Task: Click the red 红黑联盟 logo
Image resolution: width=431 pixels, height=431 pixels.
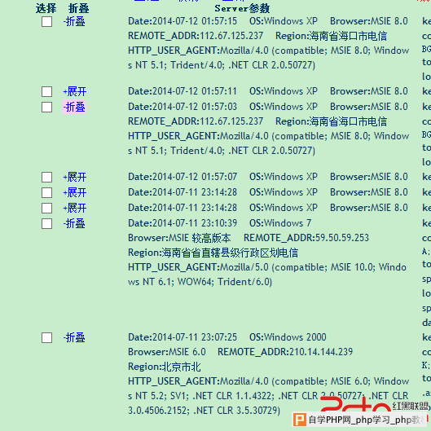Action: [x=374, y=404]
